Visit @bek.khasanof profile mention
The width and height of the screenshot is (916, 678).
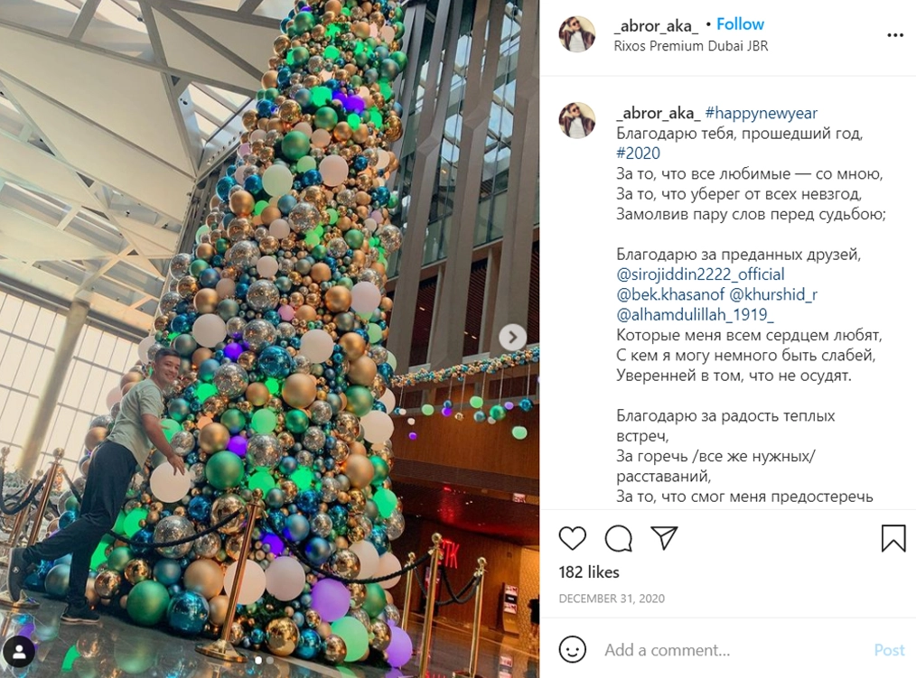click(x=670, y=294)
